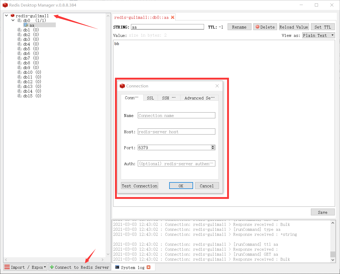Click the db12 database icon
This screenshot has height=274, width=340.
tap(19, 82)
